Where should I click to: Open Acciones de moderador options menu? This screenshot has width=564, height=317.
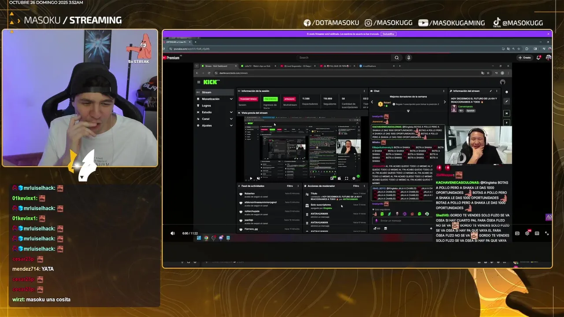(x=364, y=186)
